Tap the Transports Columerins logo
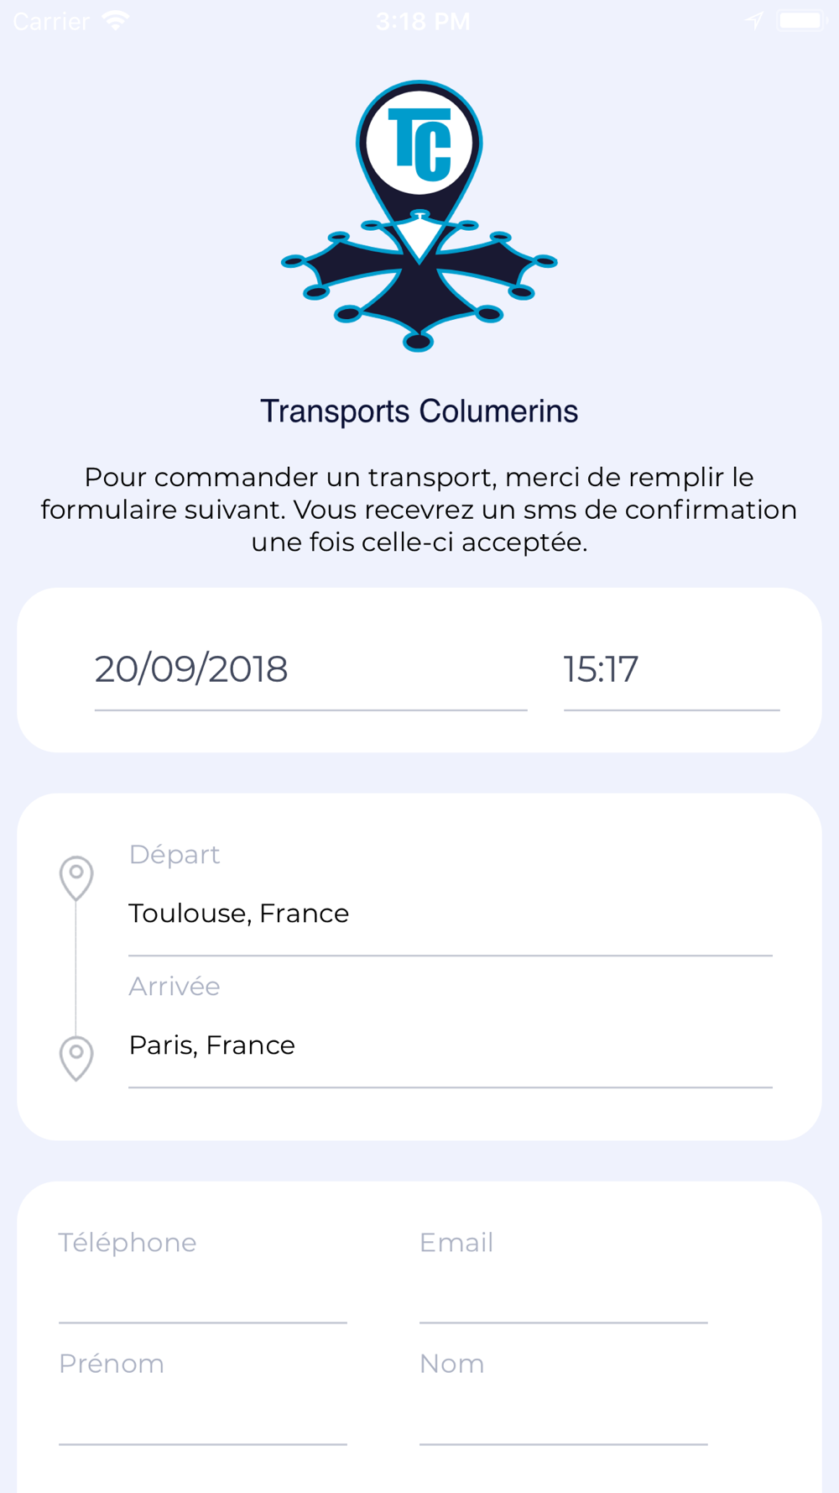839x1493 pixels. click(419, 216)
